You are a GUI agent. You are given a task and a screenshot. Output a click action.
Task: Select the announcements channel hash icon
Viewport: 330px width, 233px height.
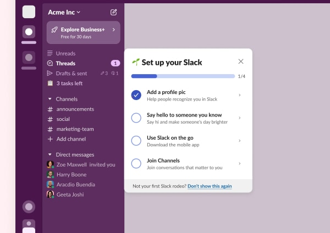(x=50, y=109)
